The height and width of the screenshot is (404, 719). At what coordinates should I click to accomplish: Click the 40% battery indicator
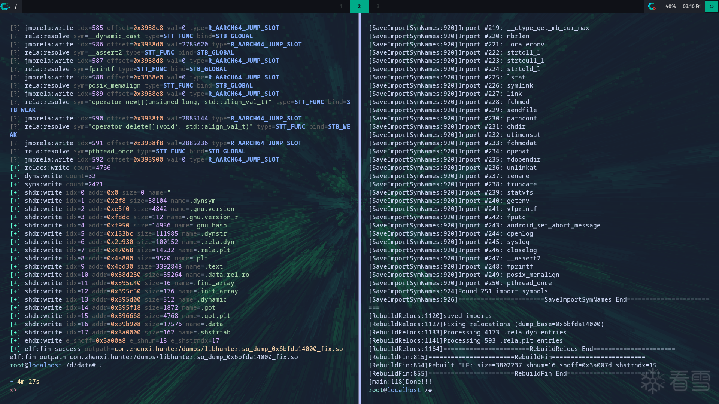point(670,6)
